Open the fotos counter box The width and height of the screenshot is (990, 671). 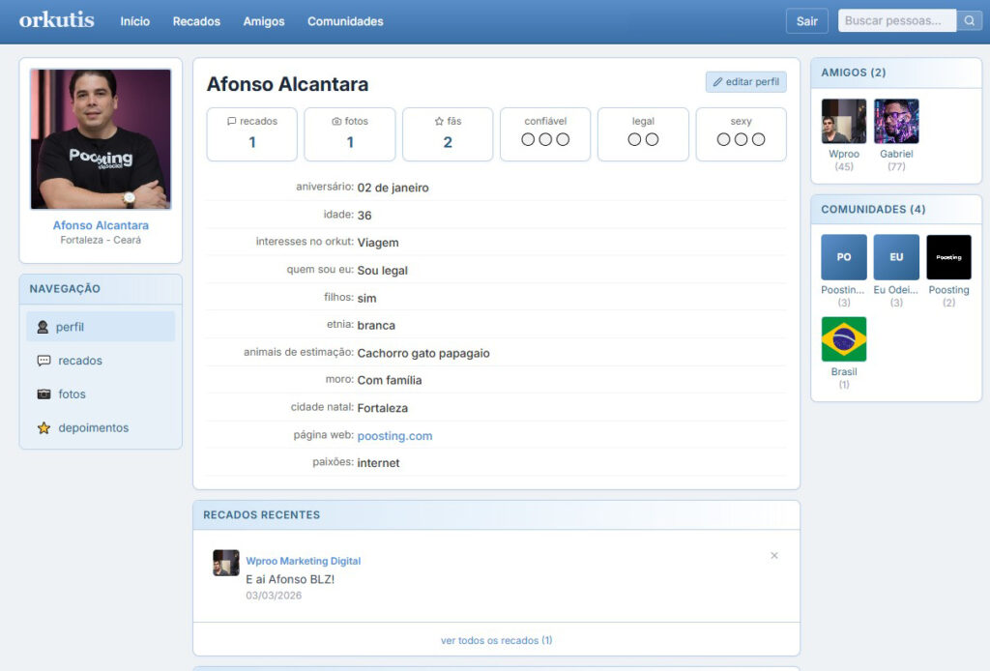[350, 133]
